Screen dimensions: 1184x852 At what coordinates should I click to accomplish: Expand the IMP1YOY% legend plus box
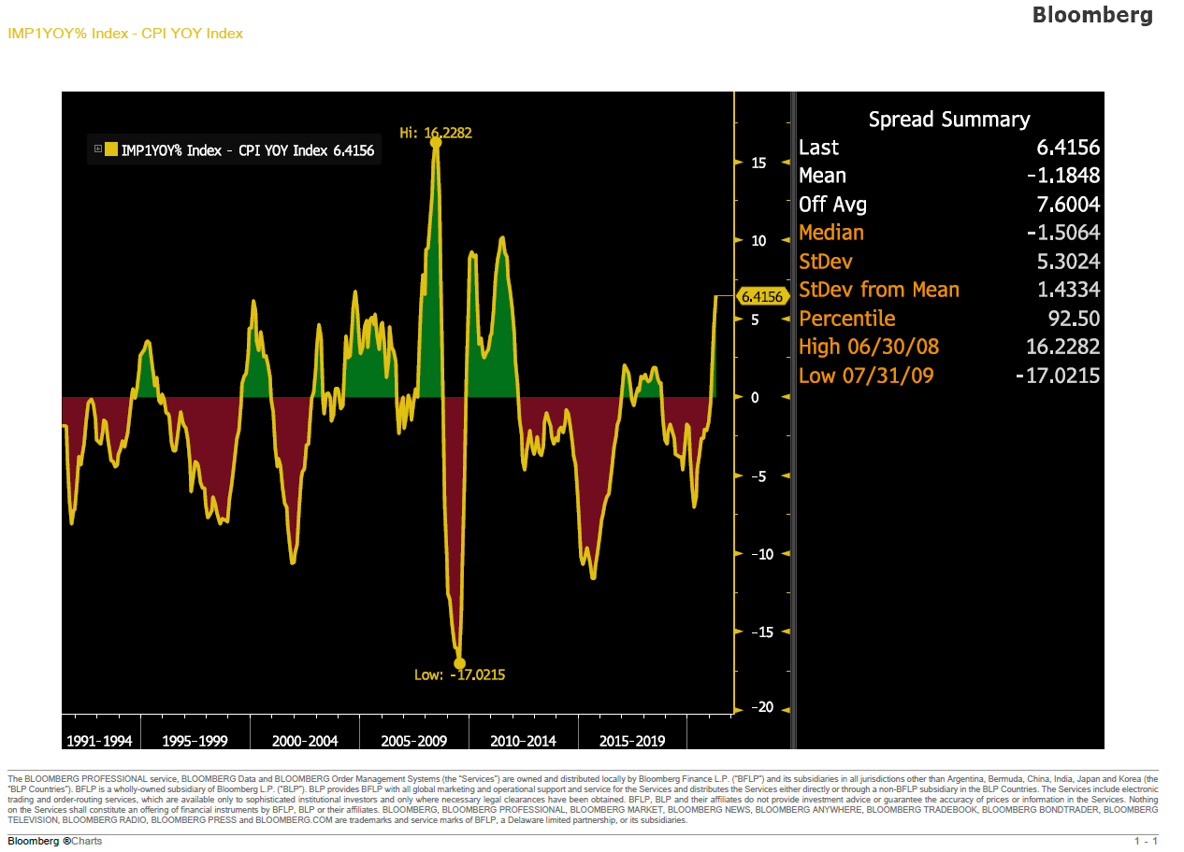click(x=97, y=149)
